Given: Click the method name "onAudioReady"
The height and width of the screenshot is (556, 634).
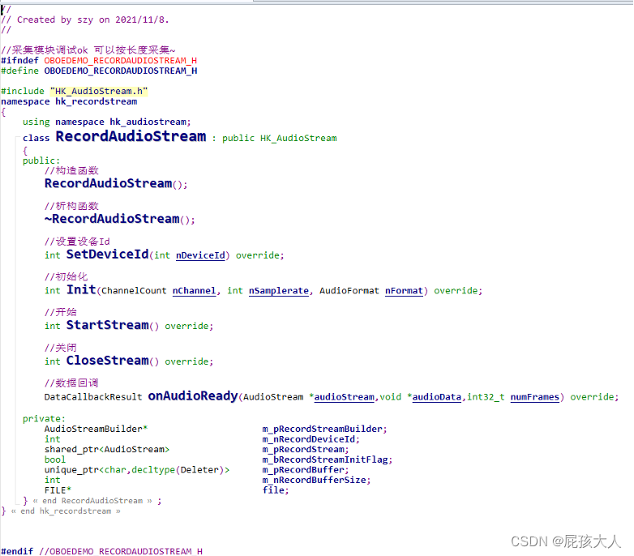Looking at the screenshot, I should tap(193, 396).
